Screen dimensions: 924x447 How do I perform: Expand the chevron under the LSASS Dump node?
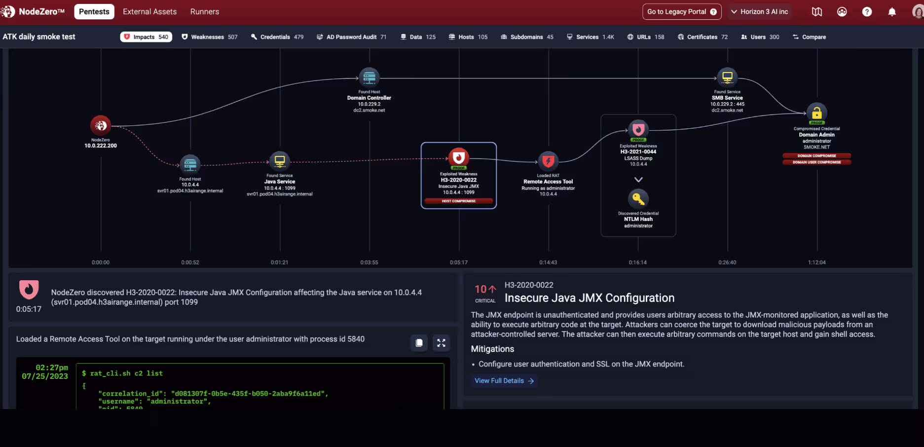point(638,180)
